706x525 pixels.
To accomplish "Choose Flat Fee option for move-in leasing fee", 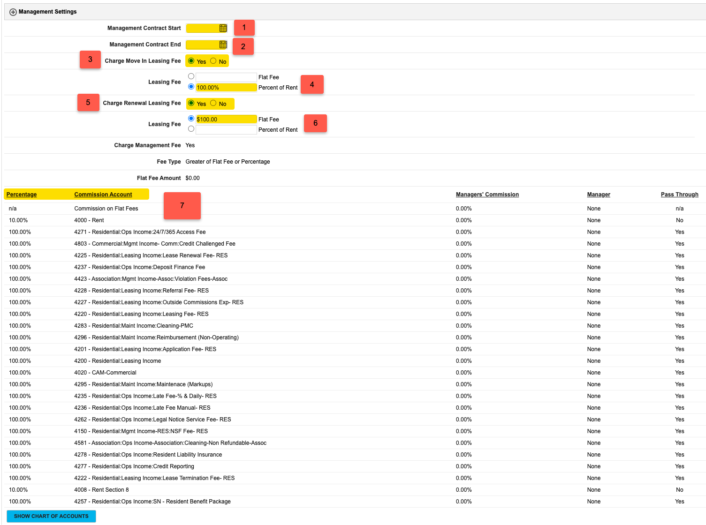I will pos(191,76).
